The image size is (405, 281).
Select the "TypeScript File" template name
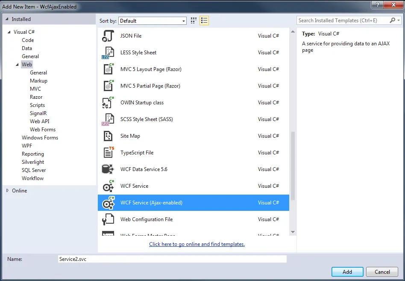point(137,153)
